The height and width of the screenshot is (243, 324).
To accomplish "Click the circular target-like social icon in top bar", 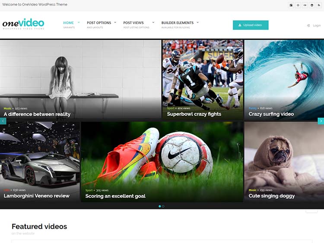I will tap(298, 5).
